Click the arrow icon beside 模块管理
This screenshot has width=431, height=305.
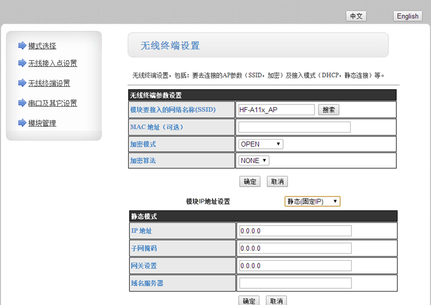pyautogui.click(x=22, y=123)
